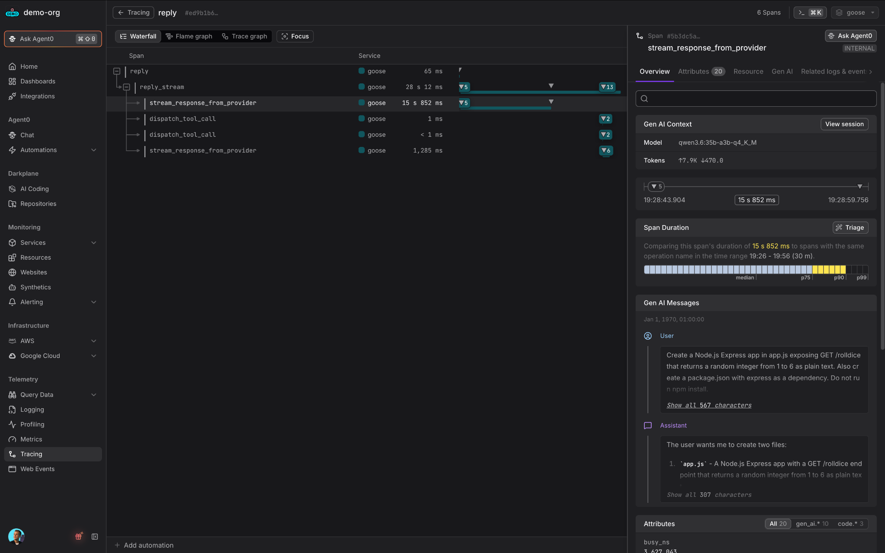Open the Related logs & events tab
This screenshot has width=885, height=553.
(833, 72)
